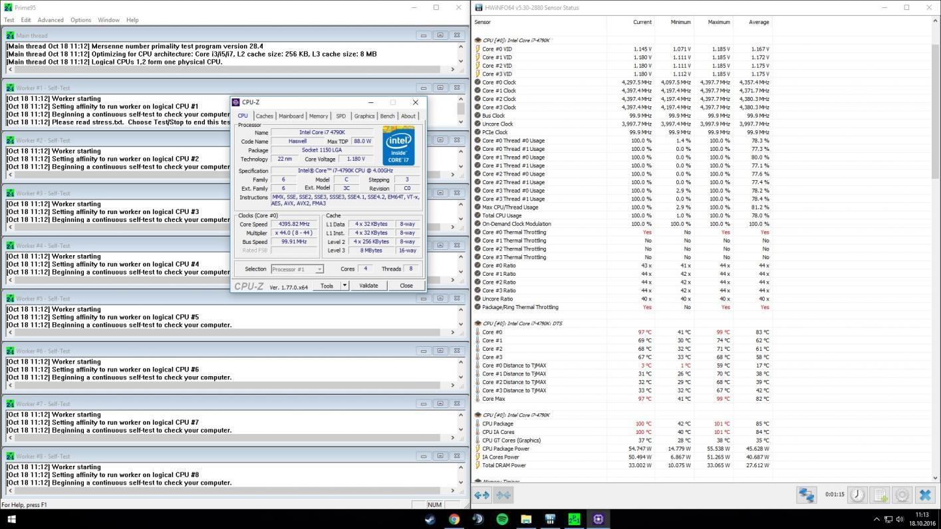Open Google Chrome from the taskbar

point(454,519)
